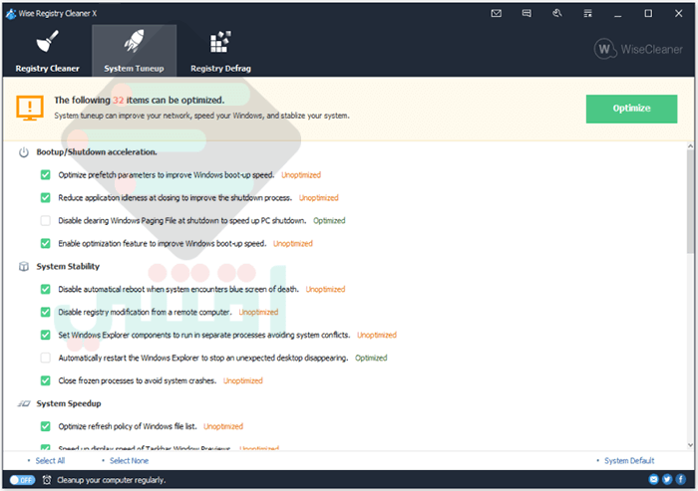Click the System Speedup icon
Viewport: 698px width, 491px height.
pos(24,403)
